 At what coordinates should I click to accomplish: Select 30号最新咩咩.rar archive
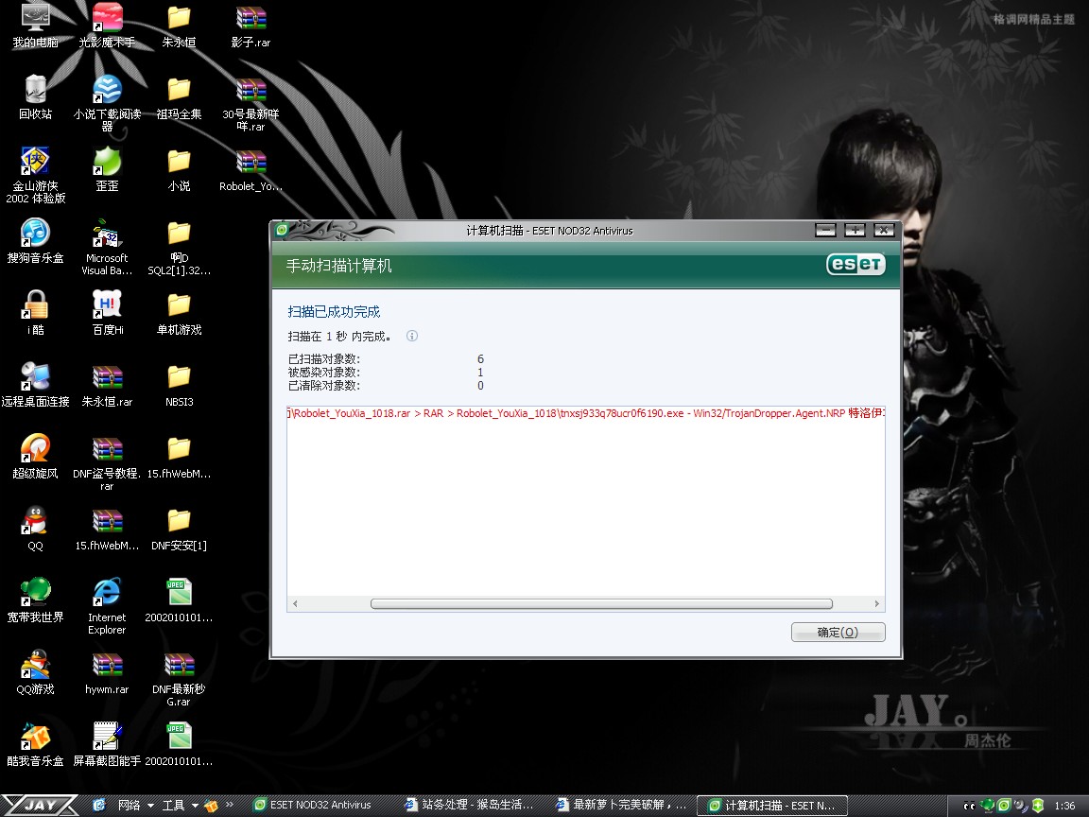251,103
